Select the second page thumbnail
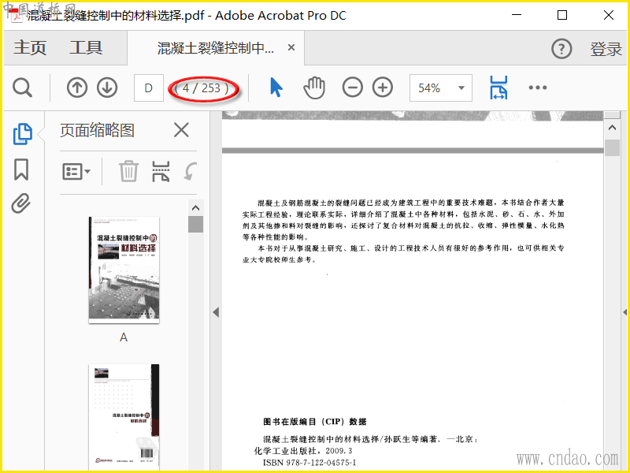630x473 pixels. (x=124, y=418)
